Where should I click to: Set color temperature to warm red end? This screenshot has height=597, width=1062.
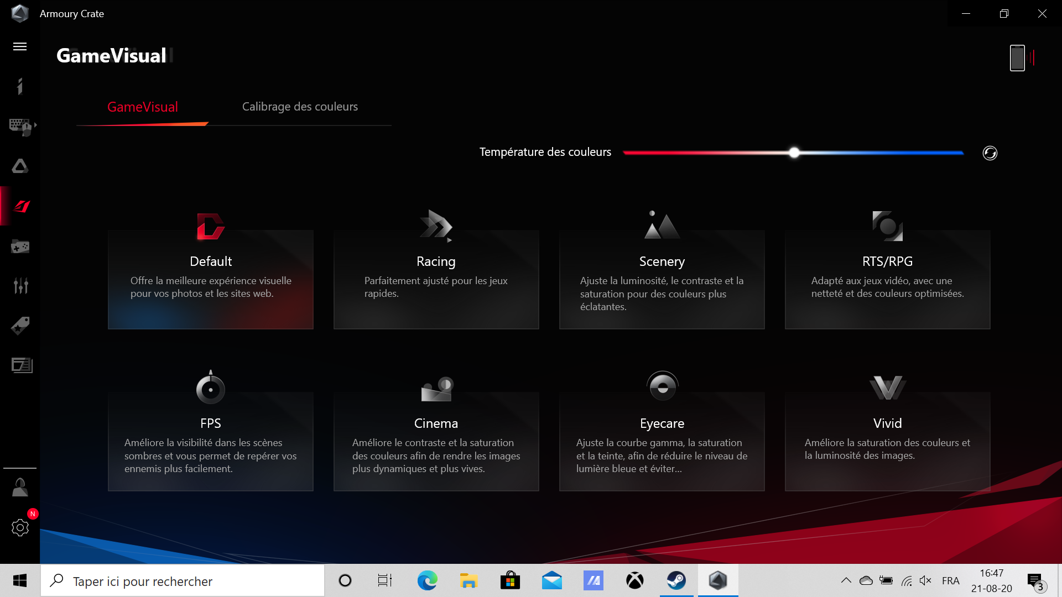click(626, 153)
